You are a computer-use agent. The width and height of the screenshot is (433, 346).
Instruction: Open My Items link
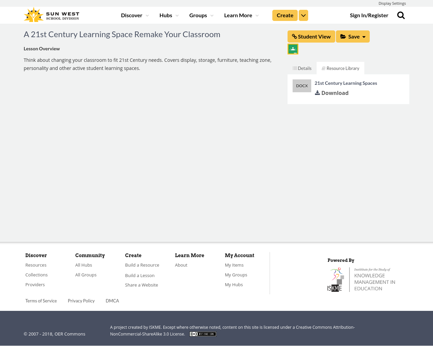[x=234, y=265]
